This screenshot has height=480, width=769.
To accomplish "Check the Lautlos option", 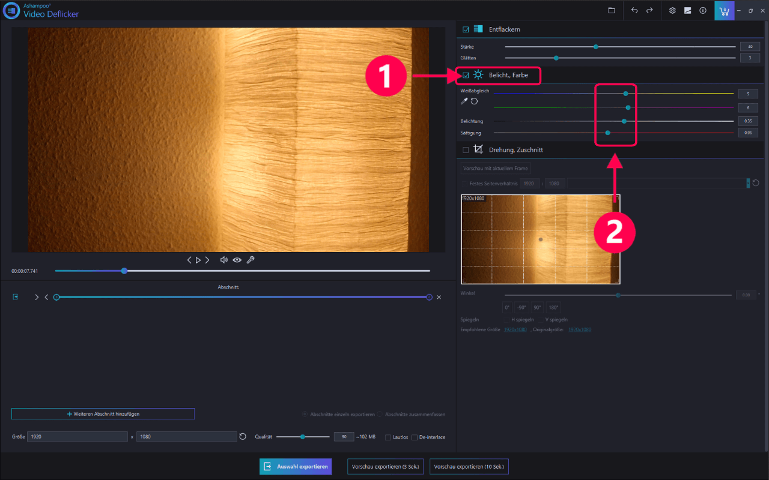I will [388, 437].
